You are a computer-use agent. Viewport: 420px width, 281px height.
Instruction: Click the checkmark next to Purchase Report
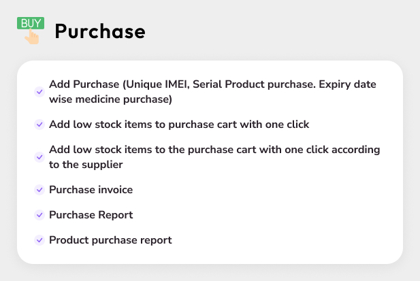click(38, 215)
